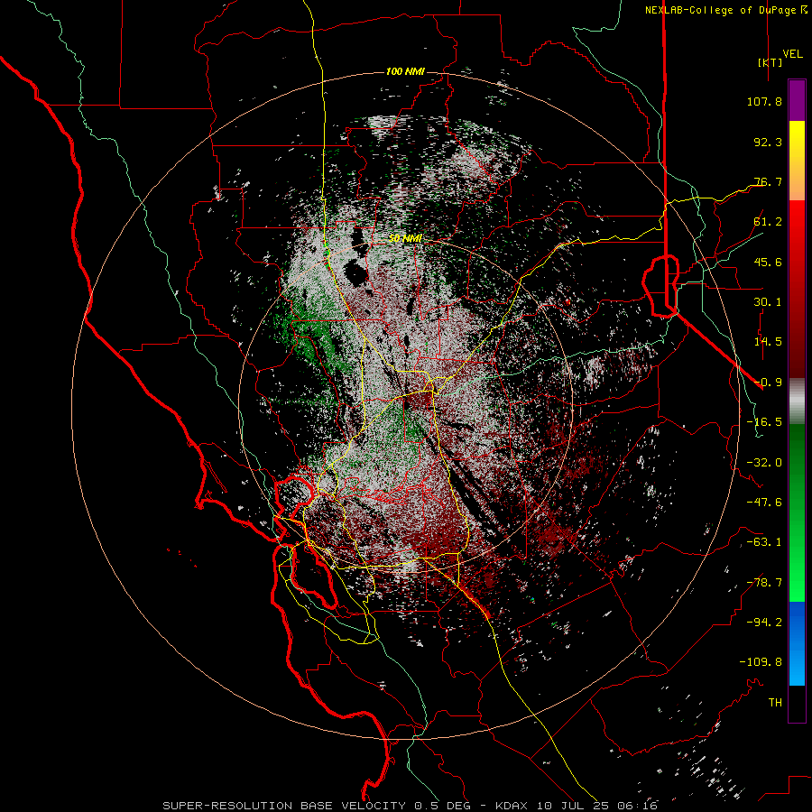Click the 100 NMI range ring label
The width and height of the screenshot is (812, 812).
pyautogui.click(x=405, y=71)
